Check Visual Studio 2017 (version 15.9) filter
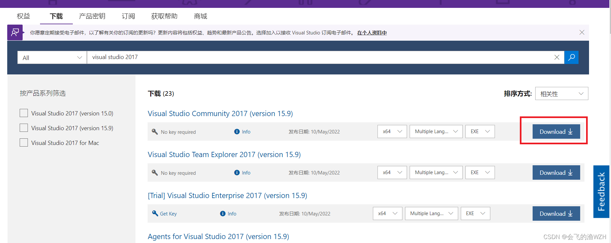This screenshot has height=243, width=611. [24, 128]
